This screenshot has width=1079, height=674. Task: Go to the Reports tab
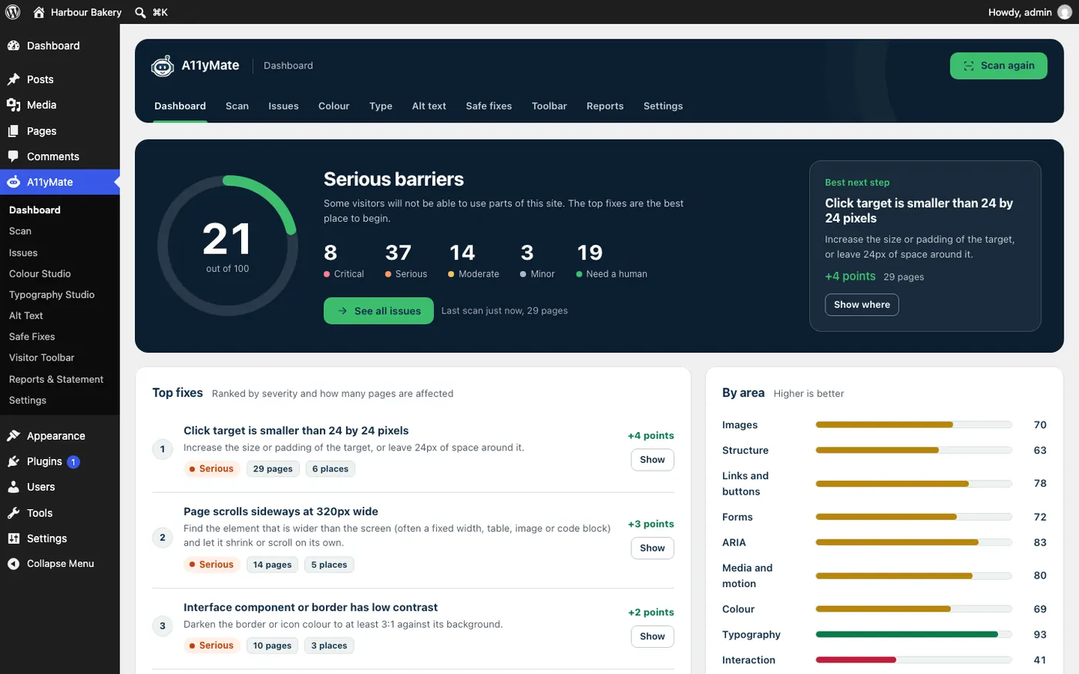coord(605,106)
